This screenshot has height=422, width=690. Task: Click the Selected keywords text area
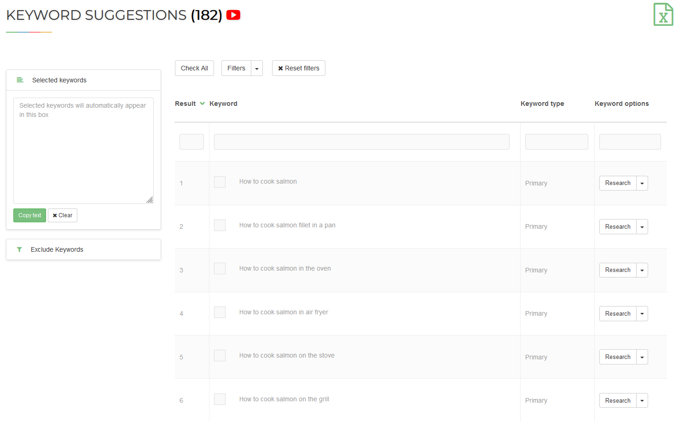click(x=83, y=150)
